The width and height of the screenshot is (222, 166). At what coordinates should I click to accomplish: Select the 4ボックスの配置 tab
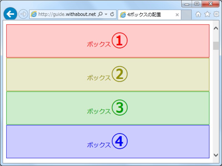149,15
